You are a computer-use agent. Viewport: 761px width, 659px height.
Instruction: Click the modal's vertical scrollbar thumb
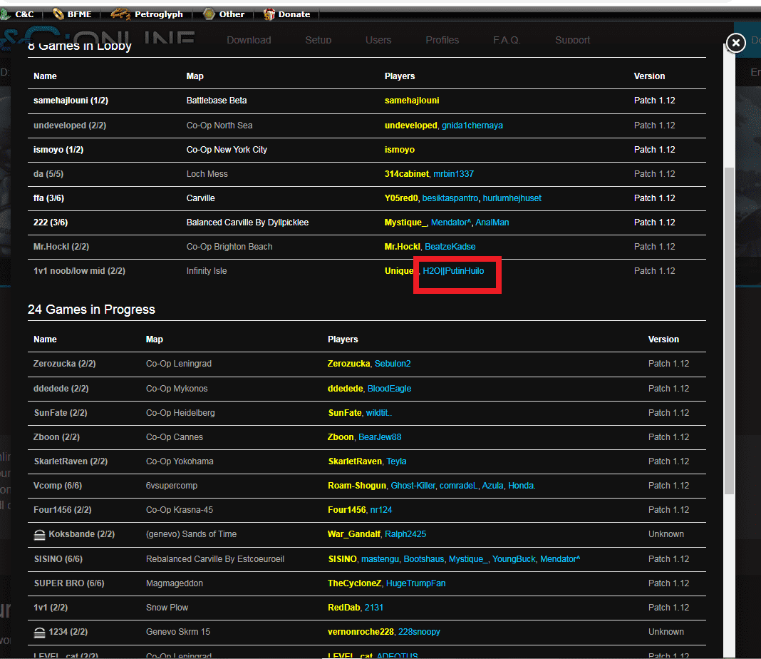[x=728, y=328]
